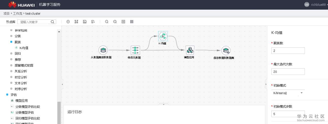This screenshot has height=124, width=328.
Task: Click the 机器学习服务 header title
Action: coord(50,5)
